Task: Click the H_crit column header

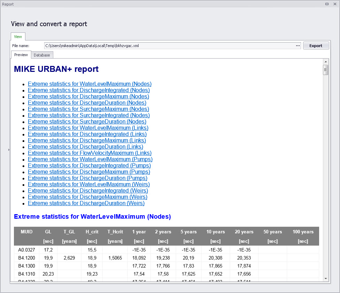Action: 92,232
